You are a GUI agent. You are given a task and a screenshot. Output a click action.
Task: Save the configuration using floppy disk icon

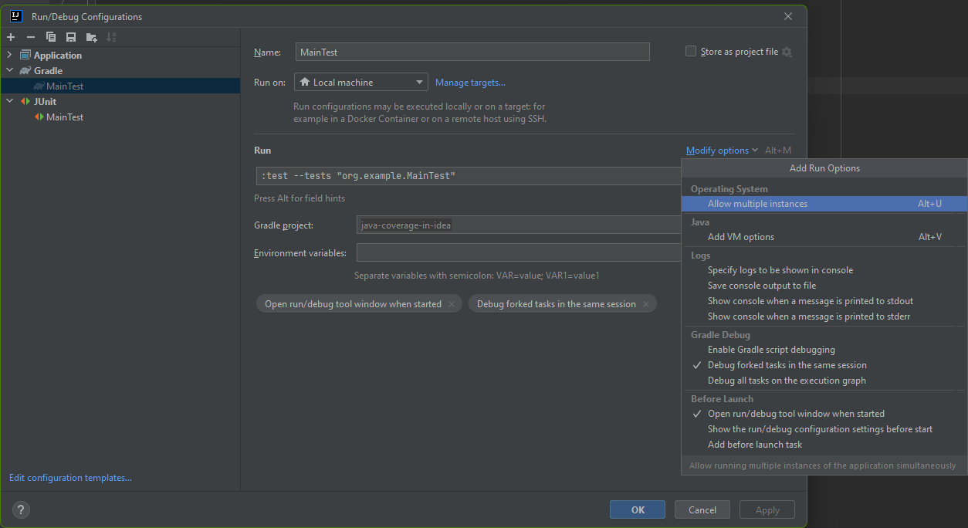tap(70, 36)
